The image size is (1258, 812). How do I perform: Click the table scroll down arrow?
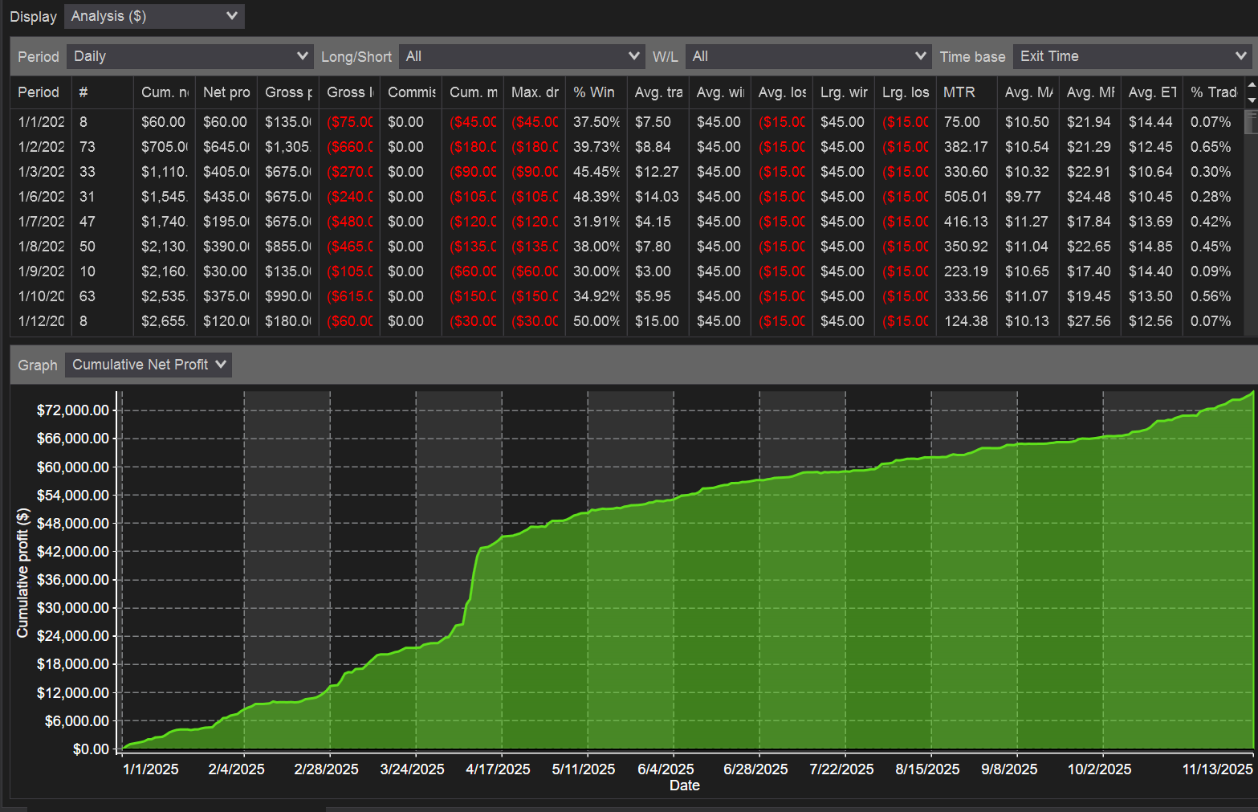pos(1251,100)
